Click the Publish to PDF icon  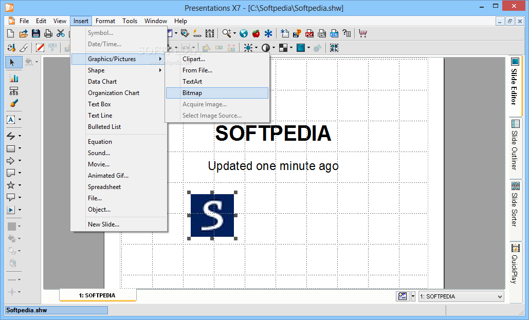pos(309,33)
